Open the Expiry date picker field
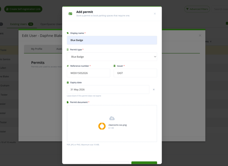This screenshot has width=228, height=166. tap(108, 90)
